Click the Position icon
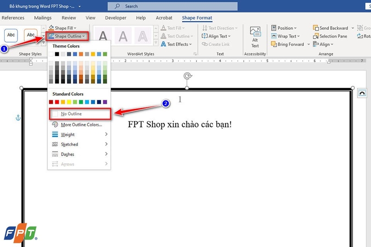 click(274, 28)
